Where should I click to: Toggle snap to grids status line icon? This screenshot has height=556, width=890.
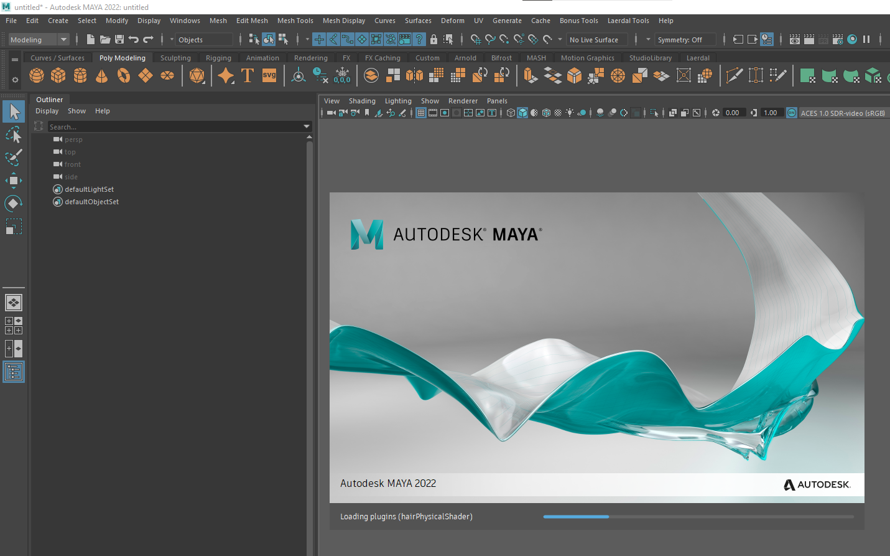pos(476,39)
